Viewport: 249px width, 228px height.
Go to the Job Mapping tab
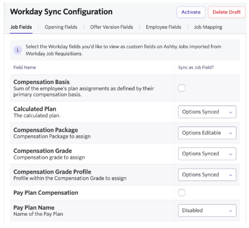pyautogui.click(x=208, y=27)
